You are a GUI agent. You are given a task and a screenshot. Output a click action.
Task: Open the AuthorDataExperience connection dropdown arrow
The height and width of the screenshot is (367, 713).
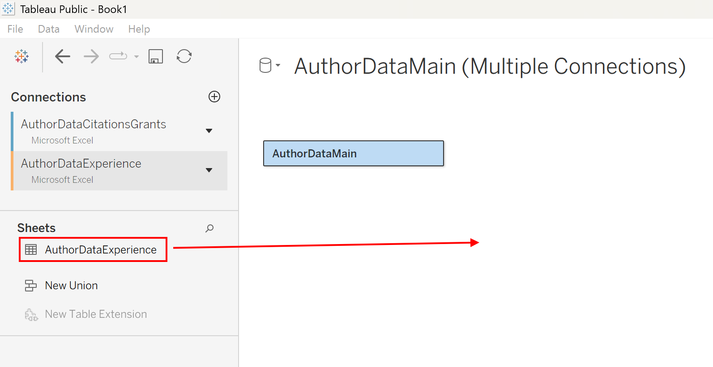click(209, 170)
